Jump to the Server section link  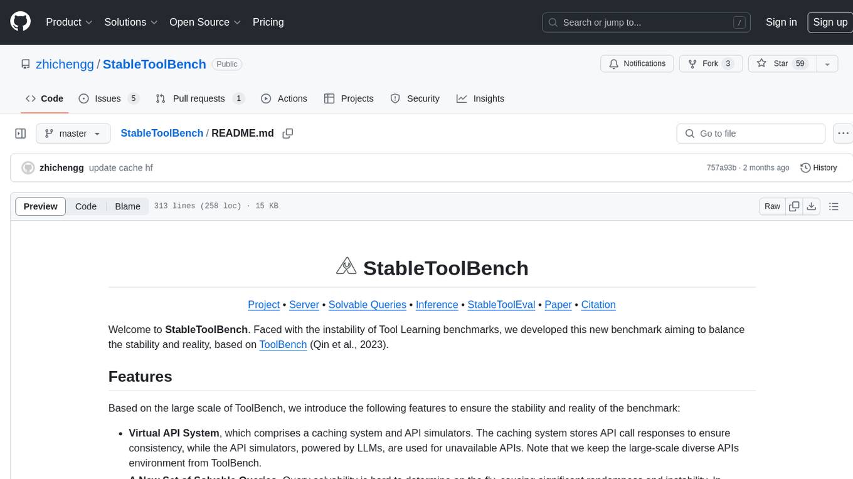(x=304, y=305)
